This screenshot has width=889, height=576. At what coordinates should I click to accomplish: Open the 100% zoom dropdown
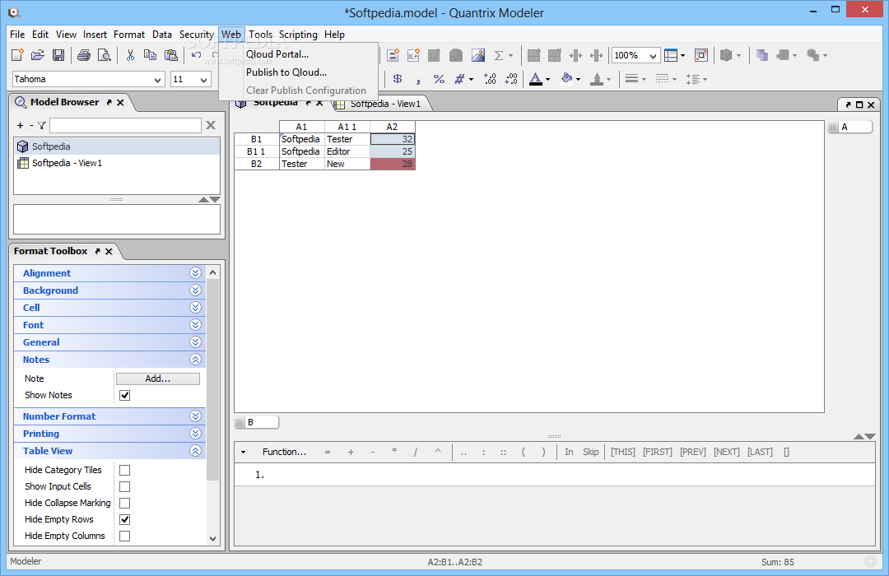pyautogui.click(x=653, y=56)
